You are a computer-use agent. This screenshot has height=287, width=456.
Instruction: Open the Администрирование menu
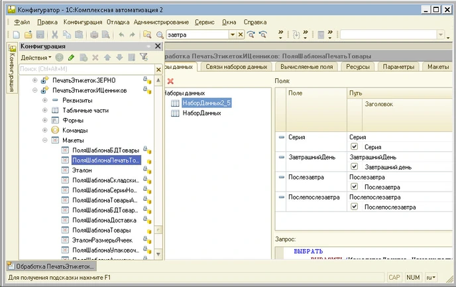pos(161,22)
